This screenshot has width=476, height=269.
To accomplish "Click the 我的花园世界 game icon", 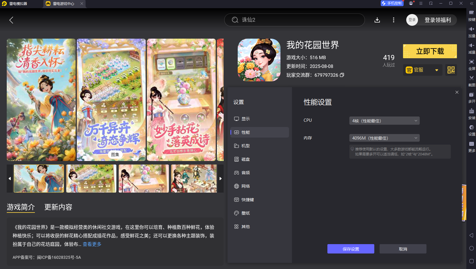I will pos(259,60).
